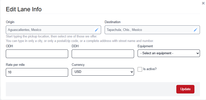Focus the ODH input field
206x100 pixels.
(37, 54)
